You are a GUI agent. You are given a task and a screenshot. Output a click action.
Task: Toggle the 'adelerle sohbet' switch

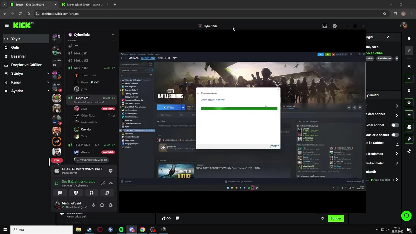pos(395,135)
